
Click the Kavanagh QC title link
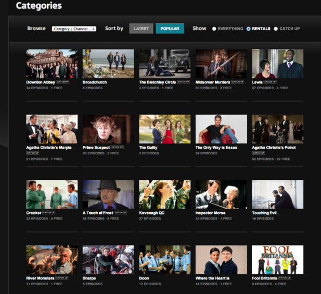coord(152,213)
